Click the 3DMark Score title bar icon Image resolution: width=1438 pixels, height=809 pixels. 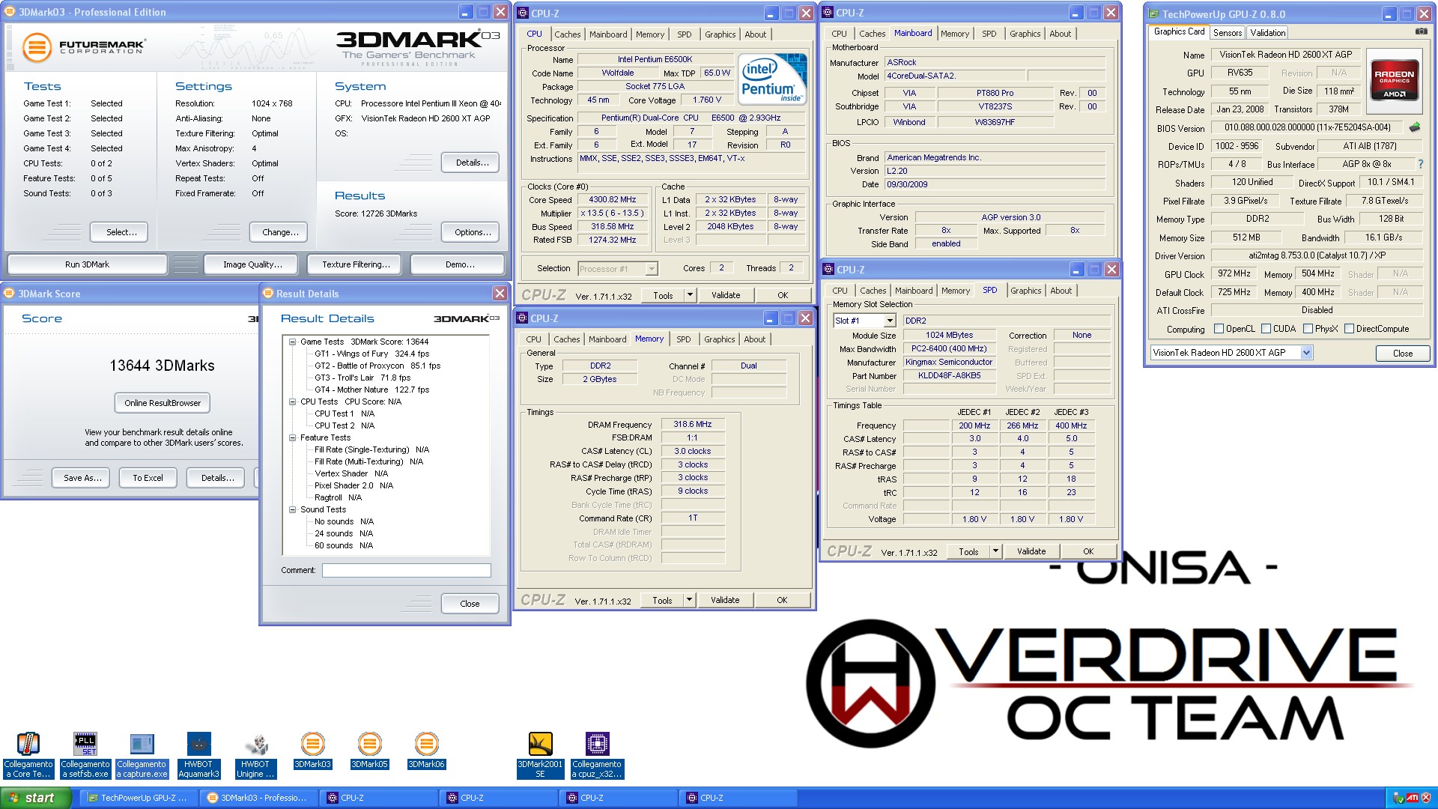click(10, 294)
